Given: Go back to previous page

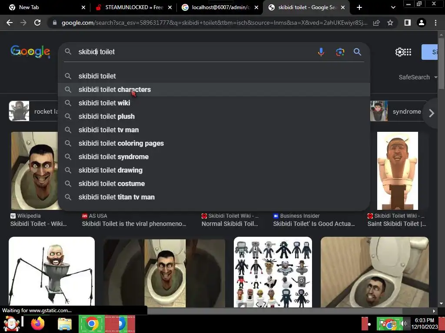Looking at the screenshot, I should pyautogui.click(x=10, y=23).
